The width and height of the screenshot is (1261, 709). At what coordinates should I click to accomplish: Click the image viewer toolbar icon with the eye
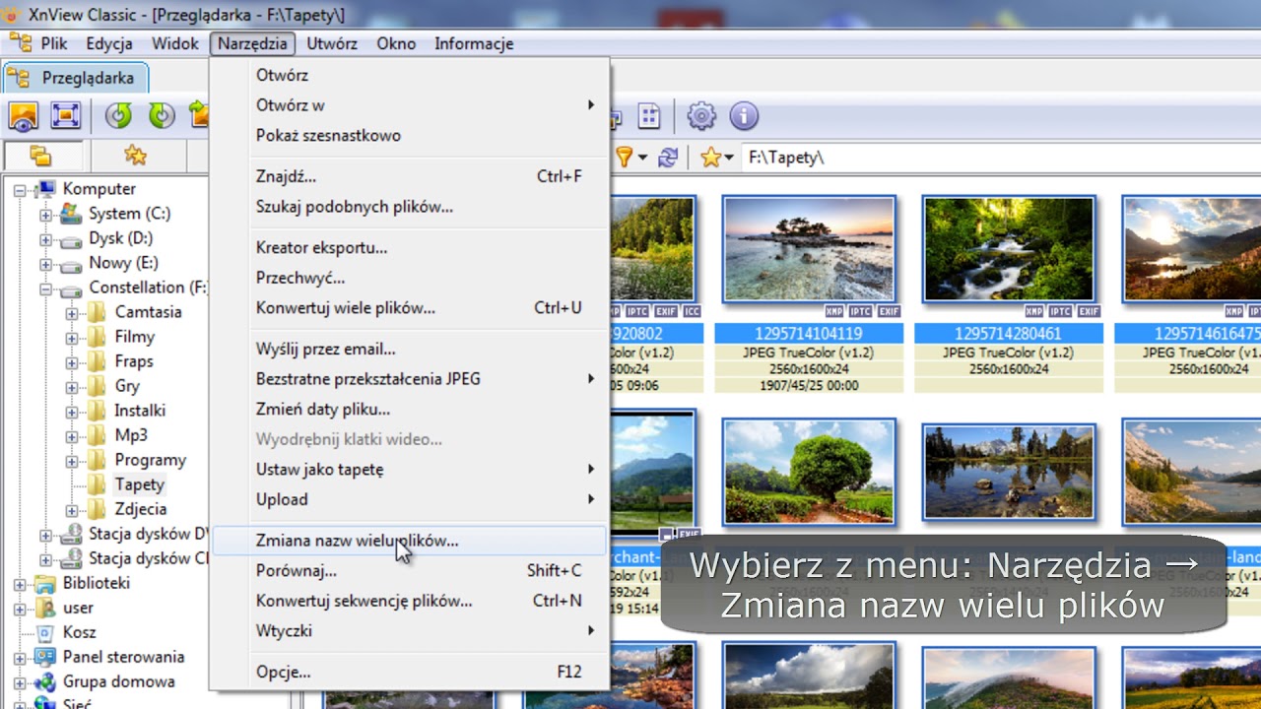click(23, 116)
